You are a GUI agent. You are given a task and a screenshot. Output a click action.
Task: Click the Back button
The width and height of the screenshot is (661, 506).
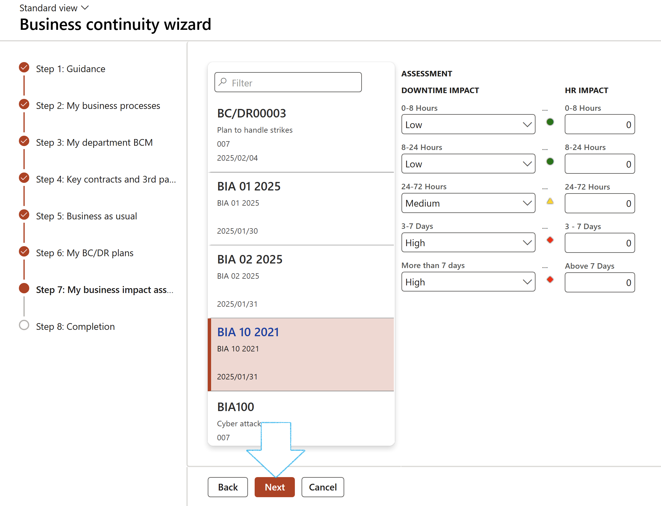tap(228, 487)
